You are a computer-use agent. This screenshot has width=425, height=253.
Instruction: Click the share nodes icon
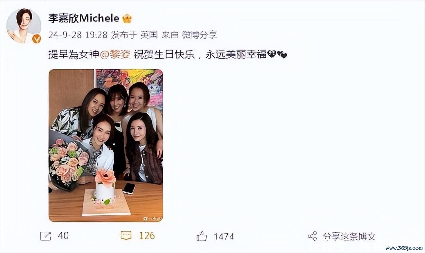click(x=312, y=236)
